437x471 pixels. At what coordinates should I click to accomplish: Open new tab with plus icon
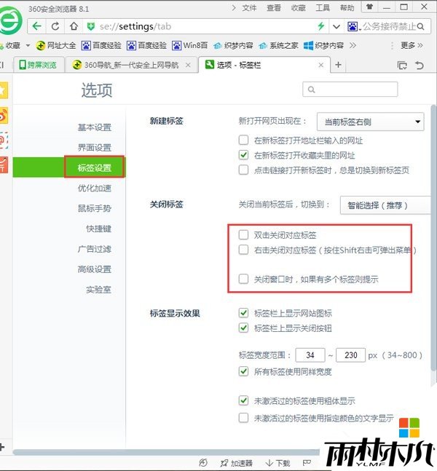[338, 65]
